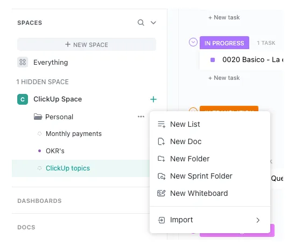Viewport: 288px width, 245px height.
Task: Click the New Whiteboard icon
Action: coord(161,193)
